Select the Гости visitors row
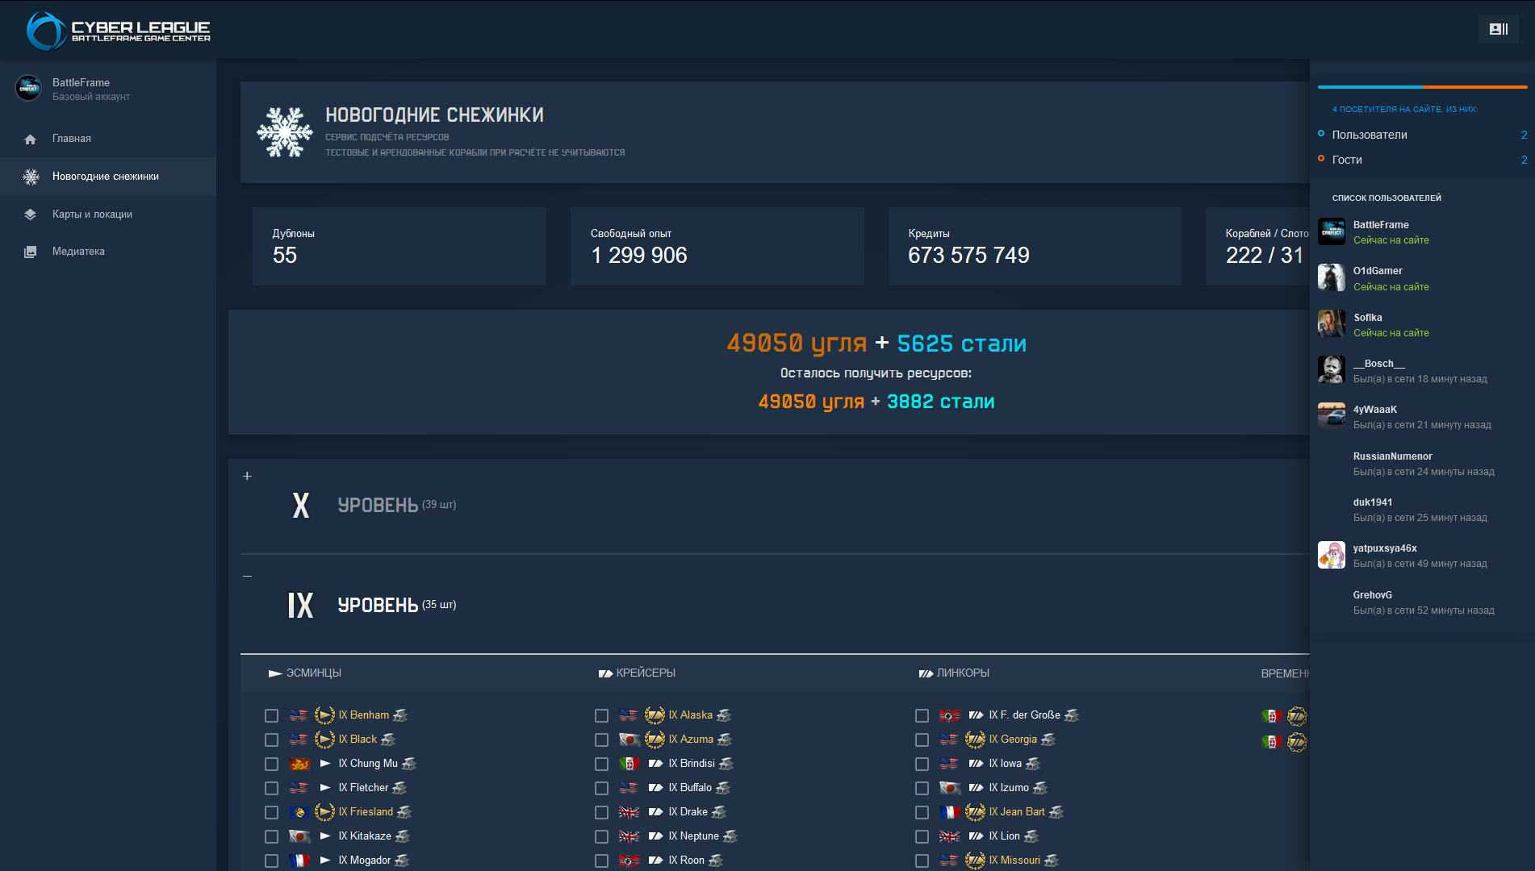Image resolution: width=1535 pixels, height=871 pixels. [1422, 160]
